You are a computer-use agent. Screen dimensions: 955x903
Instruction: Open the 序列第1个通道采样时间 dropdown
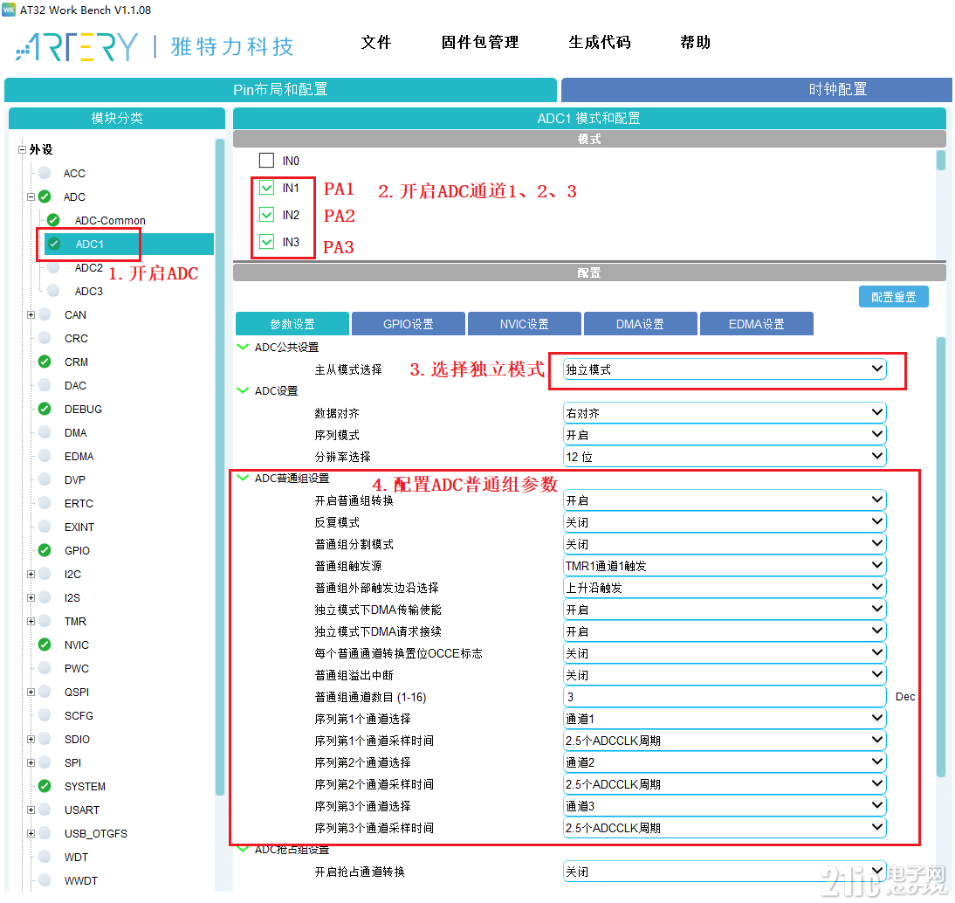(725, 741)
